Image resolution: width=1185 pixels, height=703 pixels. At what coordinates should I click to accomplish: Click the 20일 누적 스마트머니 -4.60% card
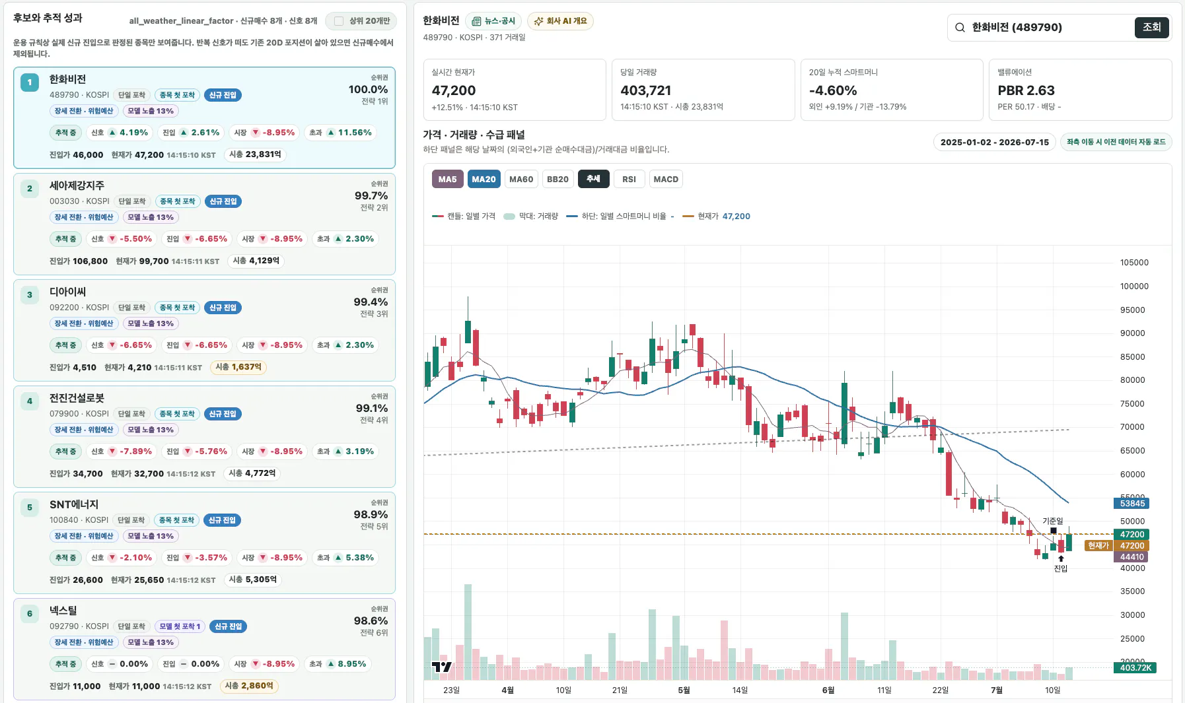(x=892, y=90)
